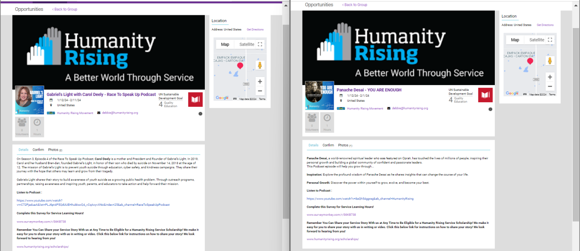Click the Hours clock icon in left window
The width and height of the screenshot is (580, 251).
pos(37,122)
